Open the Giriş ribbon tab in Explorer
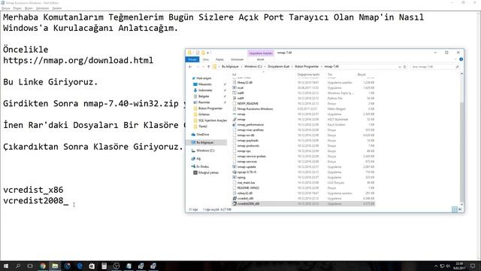The height and width of the screenshot is (271, 481). (x=205, y=59)
